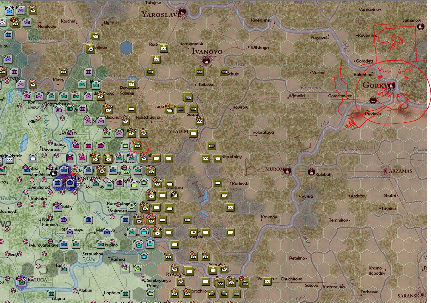Select the XXXX HQ counter at Pereslawl-Saleskij
This screenshot has height=303, width=431.
pos(132,84)
